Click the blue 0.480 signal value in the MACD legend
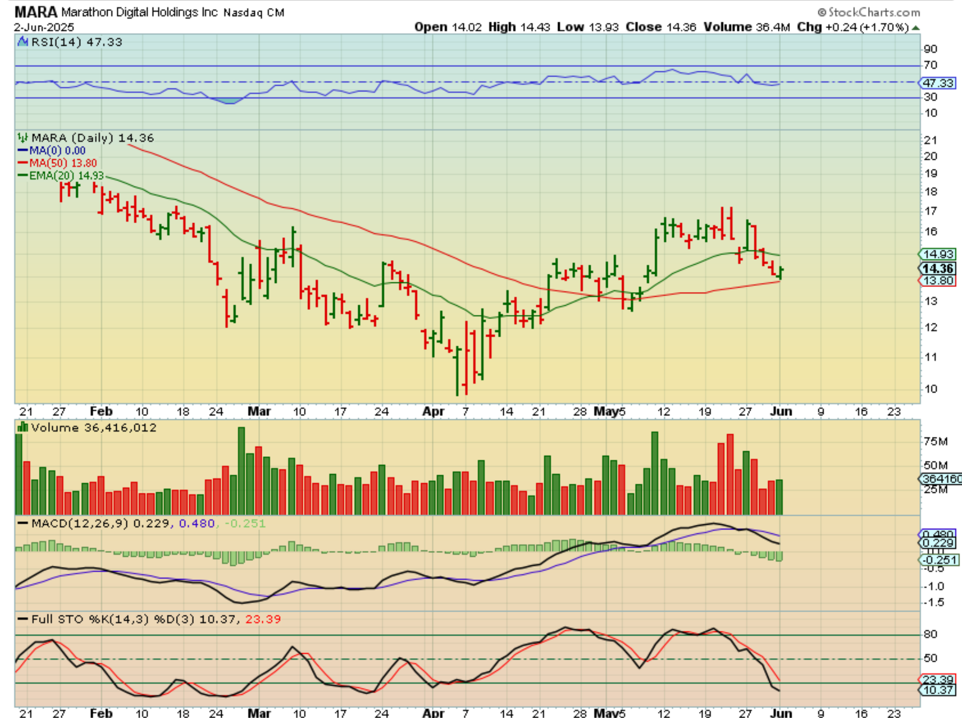 click(197, 523)
